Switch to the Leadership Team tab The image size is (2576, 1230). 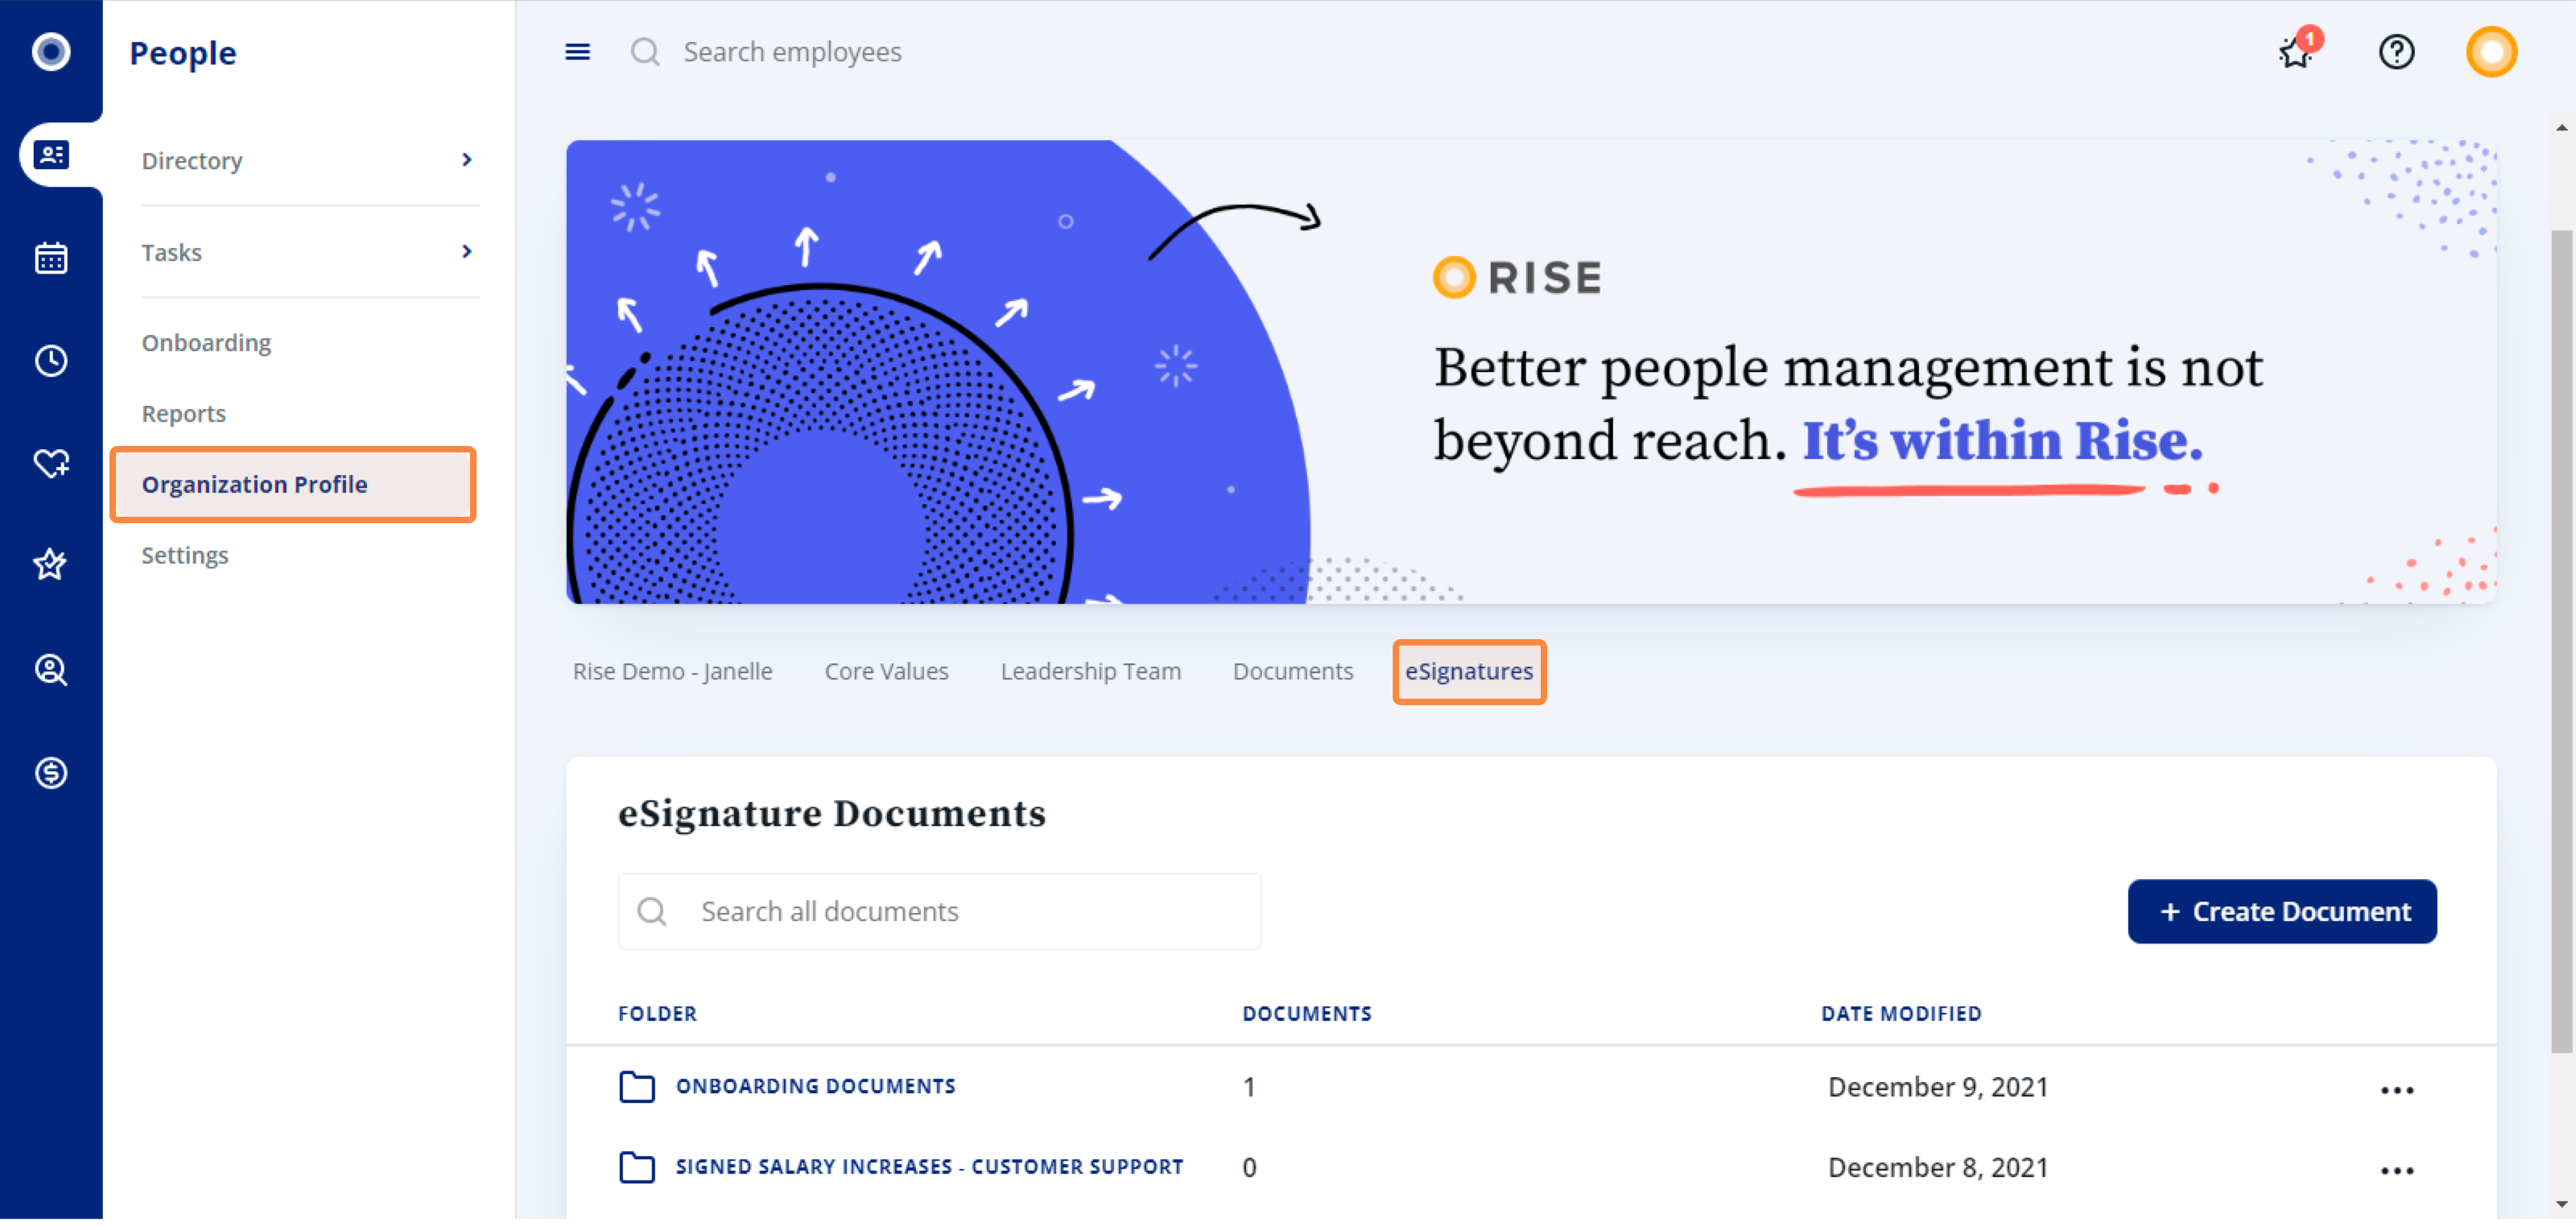[x=1091, y=674]
